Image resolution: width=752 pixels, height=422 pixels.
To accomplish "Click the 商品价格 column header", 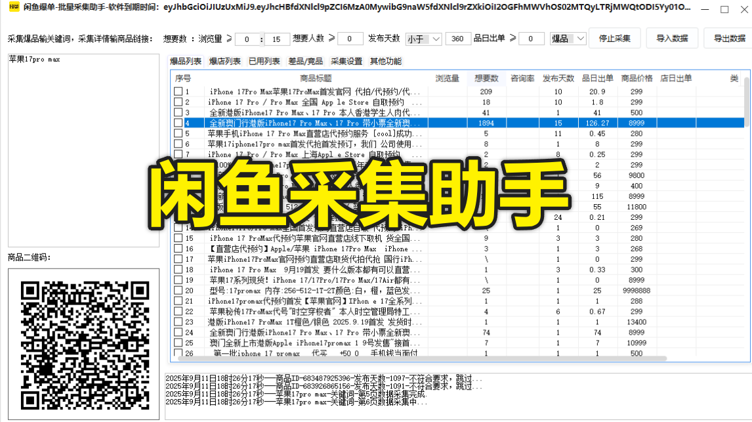I will [637, 79].
